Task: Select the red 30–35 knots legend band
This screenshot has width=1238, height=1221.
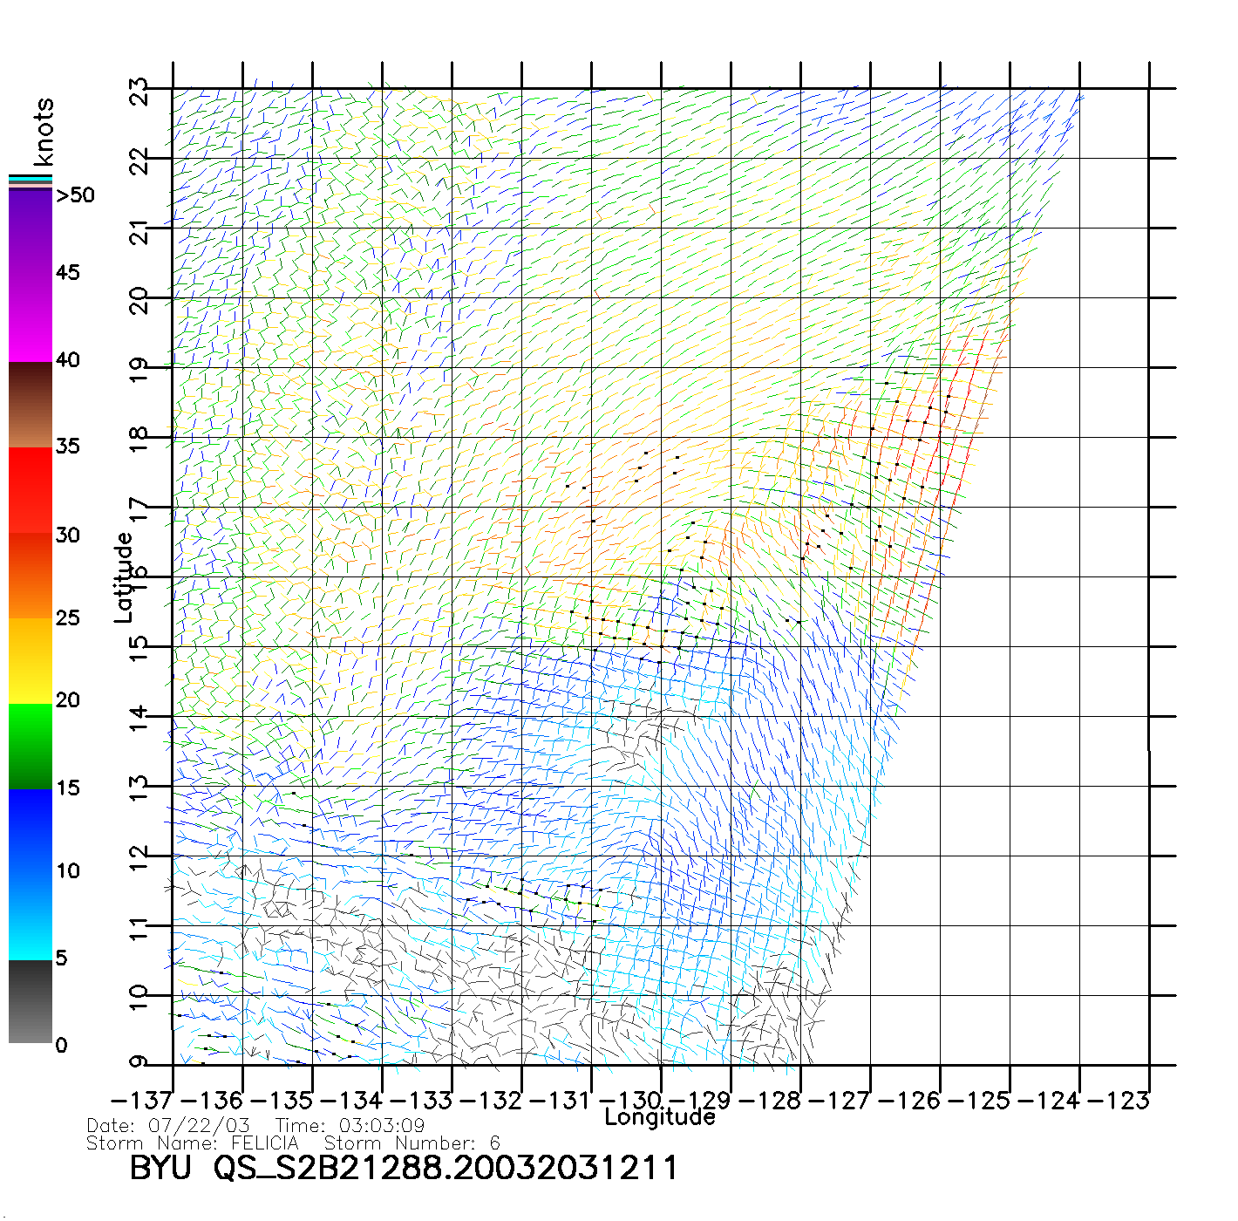Action: tap(31, 490)
